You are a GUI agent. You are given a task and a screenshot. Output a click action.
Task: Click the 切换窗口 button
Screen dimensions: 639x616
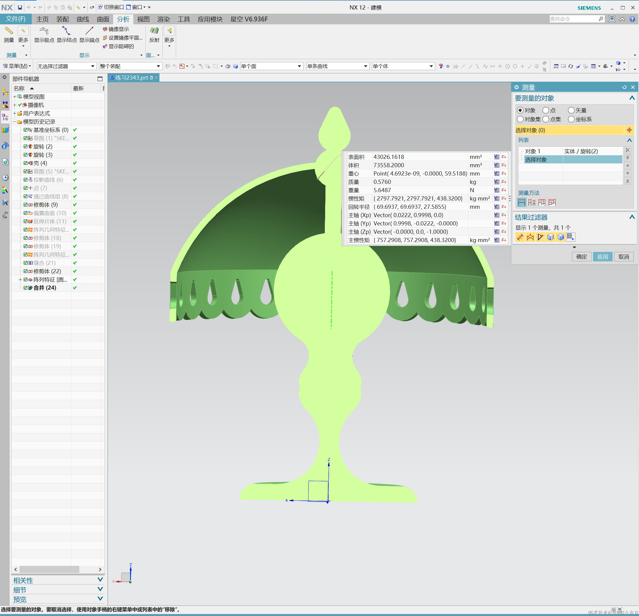click(x=111, y=7)
